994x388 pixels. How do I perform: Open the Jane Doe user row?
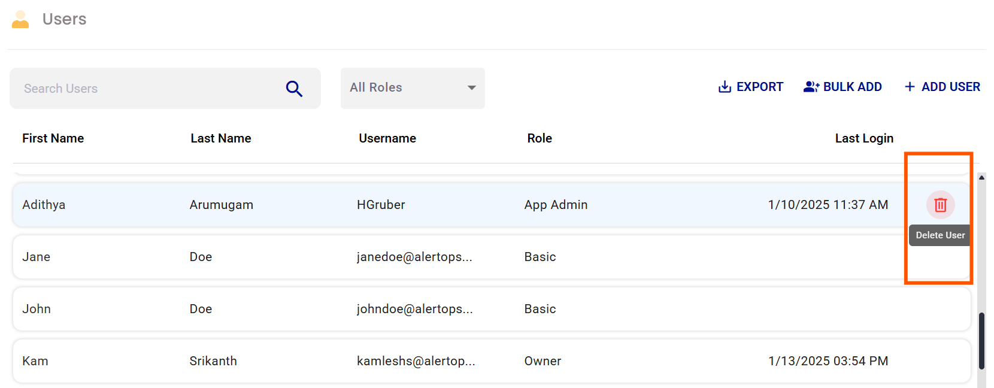419,257
